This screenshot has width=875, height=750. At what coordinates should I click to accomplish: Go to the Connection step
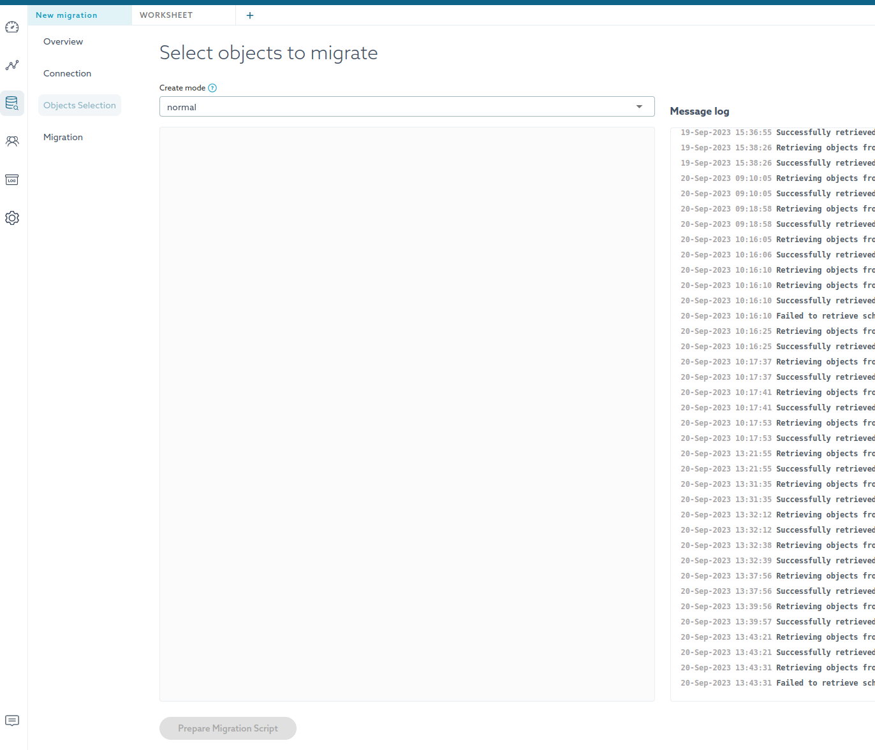(x=67, y=73)
